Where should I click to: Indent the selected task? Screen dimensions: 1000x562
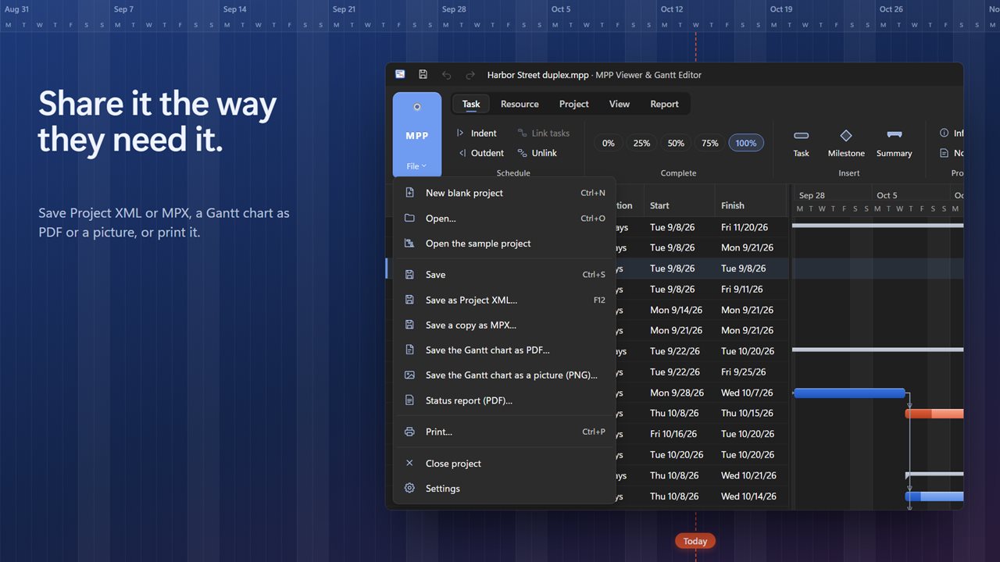pyautogui.click(x=477, y=133)
